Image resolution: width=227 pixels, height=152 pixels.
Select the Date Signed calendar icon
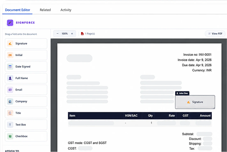point(10,67)
